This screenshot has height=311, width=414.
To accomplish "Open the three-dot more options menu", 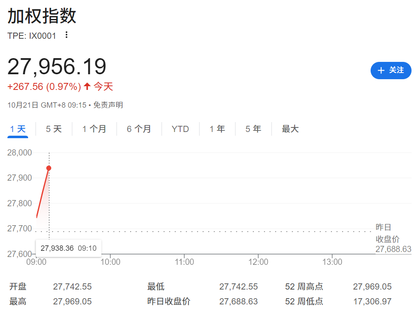I will click(67, 35).
